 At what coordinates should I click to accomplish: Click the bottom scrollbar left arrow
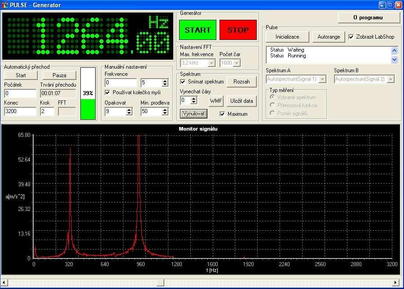4,283
